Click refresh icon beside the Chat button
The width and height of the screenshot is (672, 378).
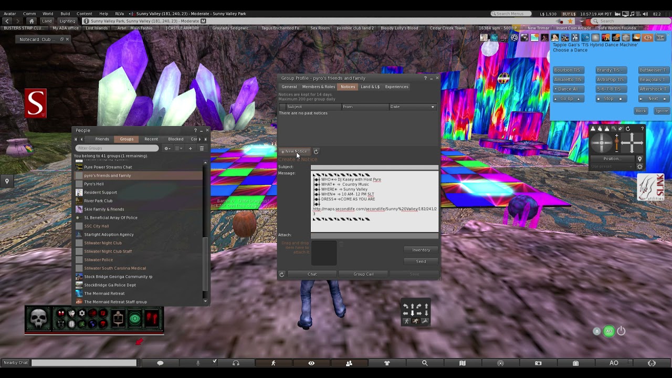(x=281, y=274)
